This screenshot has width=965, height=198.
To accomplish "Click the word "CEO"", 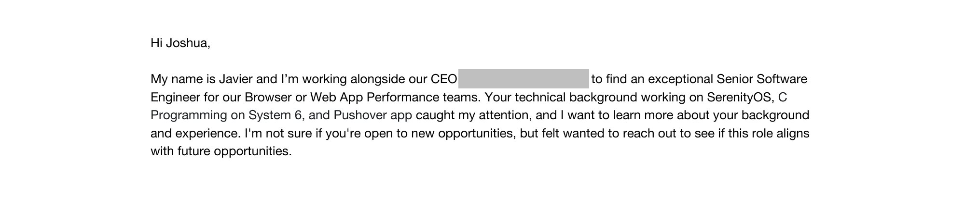I will tap(443, 79).
